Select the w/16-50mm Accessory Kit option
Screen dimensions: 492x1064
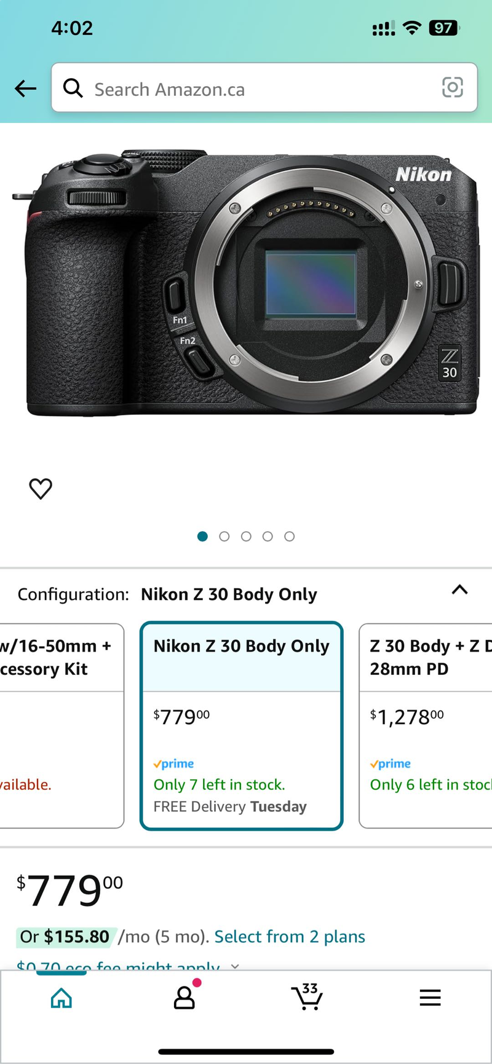(61, 726)
